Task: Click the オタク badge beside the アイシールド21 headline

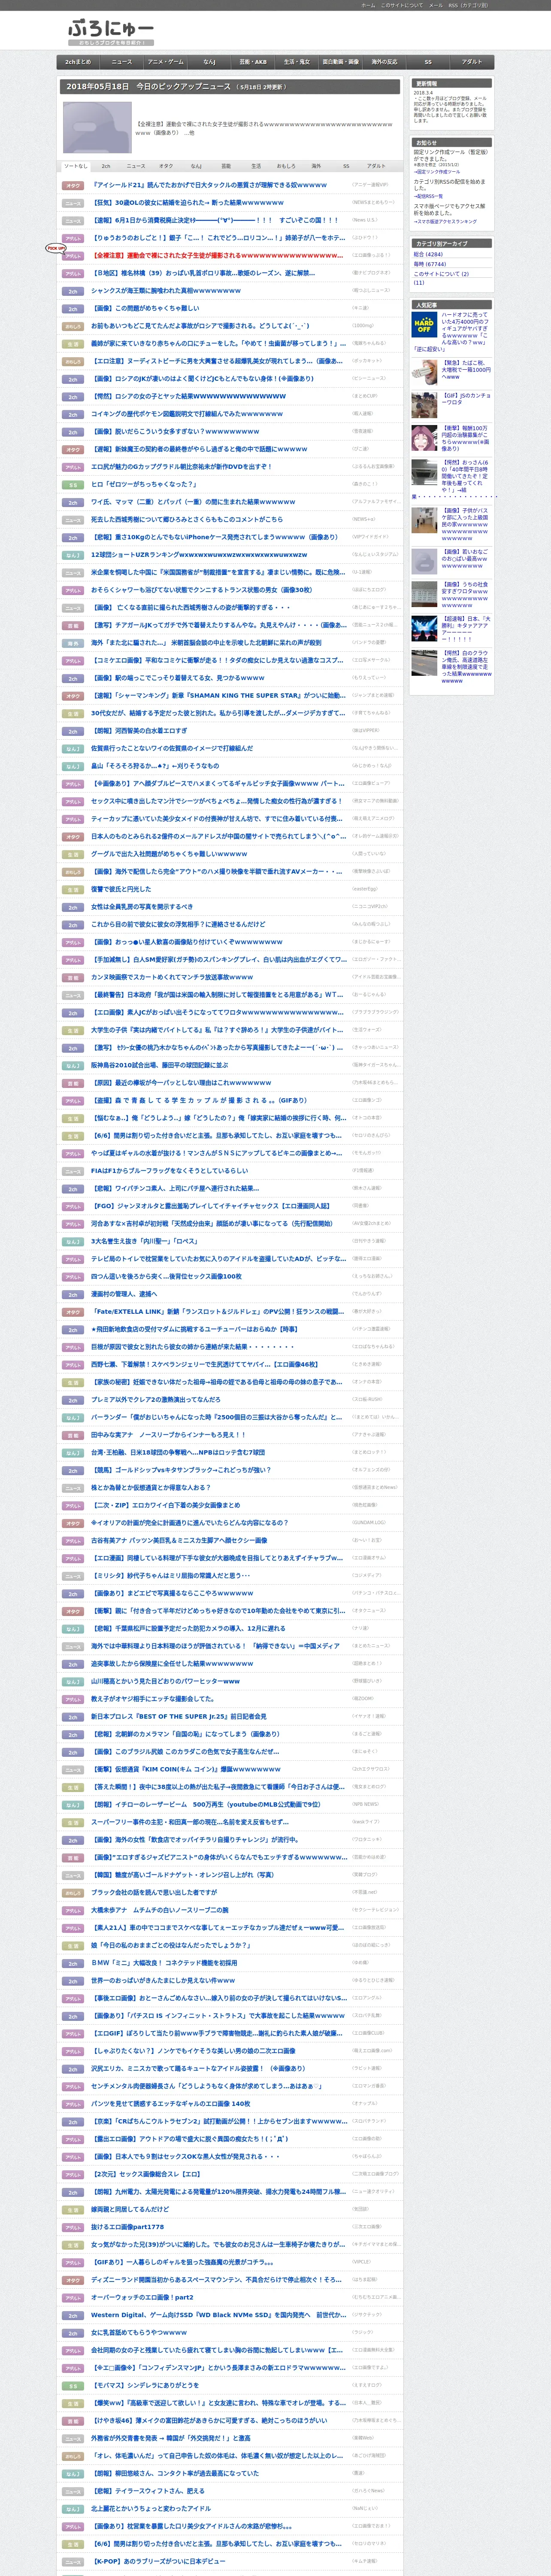Action: [73, 185]
